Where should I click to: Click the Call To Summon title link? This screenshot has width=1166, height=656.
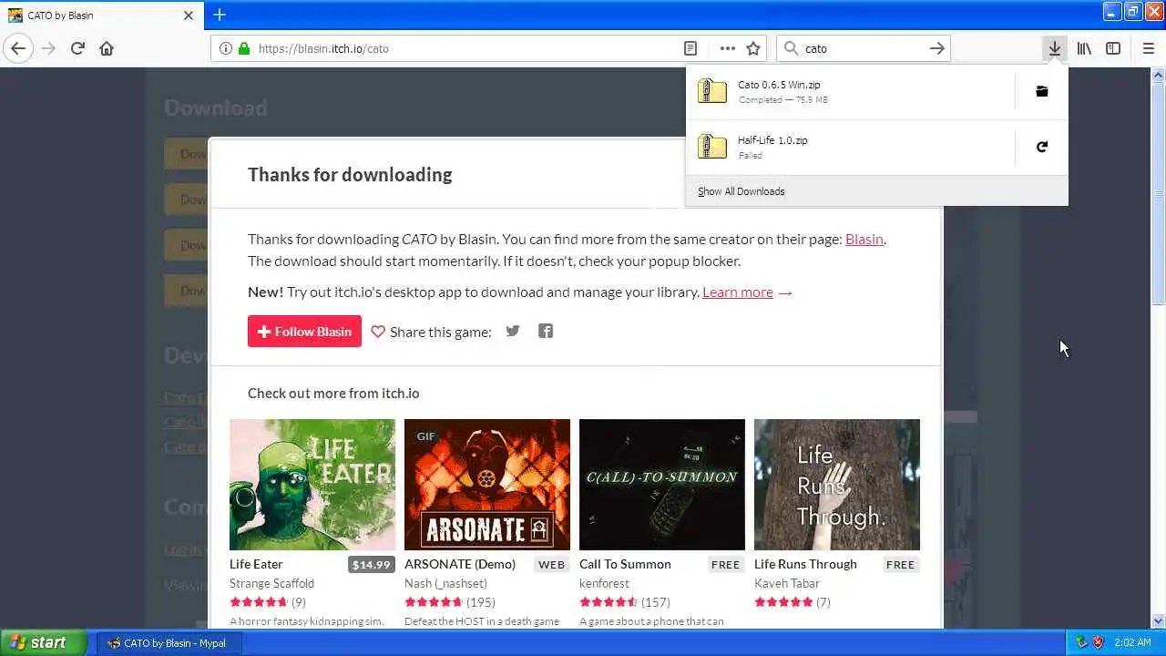[x=625, y=564]
